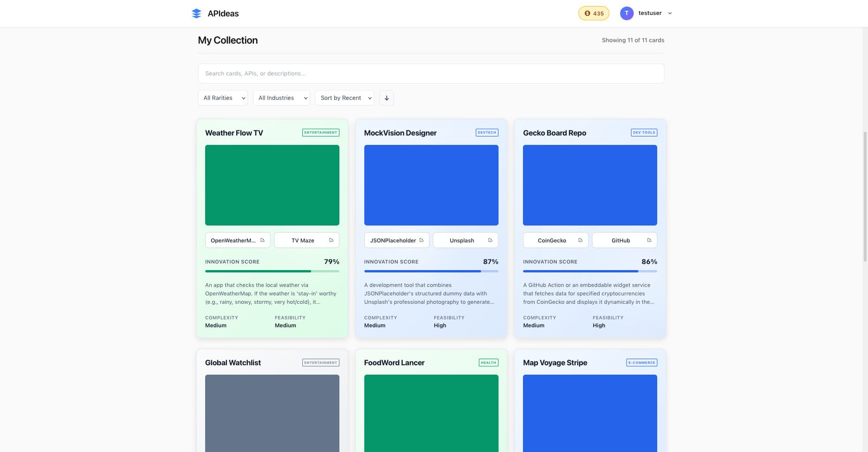Open external link icon on TV Maze chip
The image size is (868, 452).
pos(331,241)
